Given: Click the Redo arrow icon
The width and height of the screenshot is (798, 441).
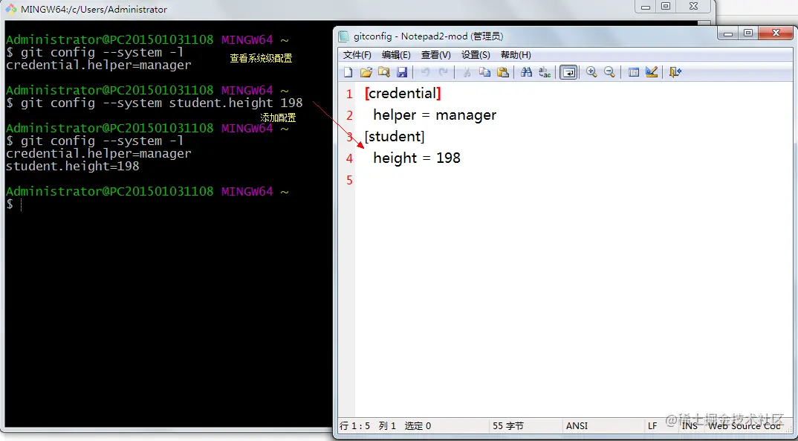Looking at the screenshot, I should [444, 72].
